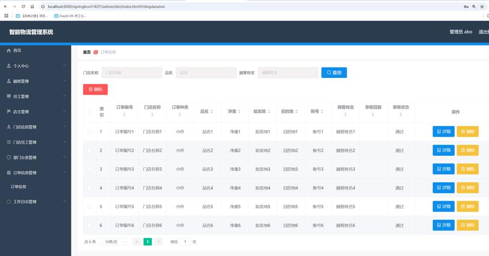The width and height of the screenshot is (489, 256).
Task: Click the browser reload page icon
Action: [x=23, y=7]
